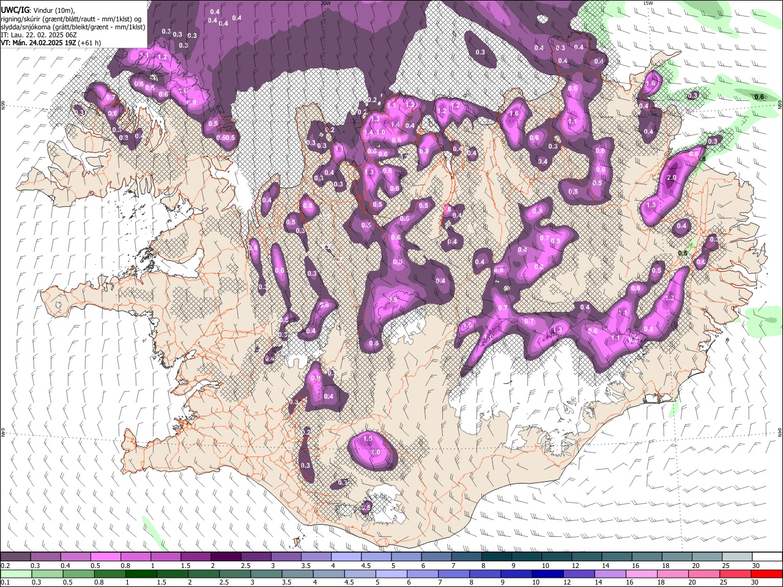Click the 'UWC/IG: Vindur (10m)' title line
This screenshot has width=783, height=587.
point(39,10)
